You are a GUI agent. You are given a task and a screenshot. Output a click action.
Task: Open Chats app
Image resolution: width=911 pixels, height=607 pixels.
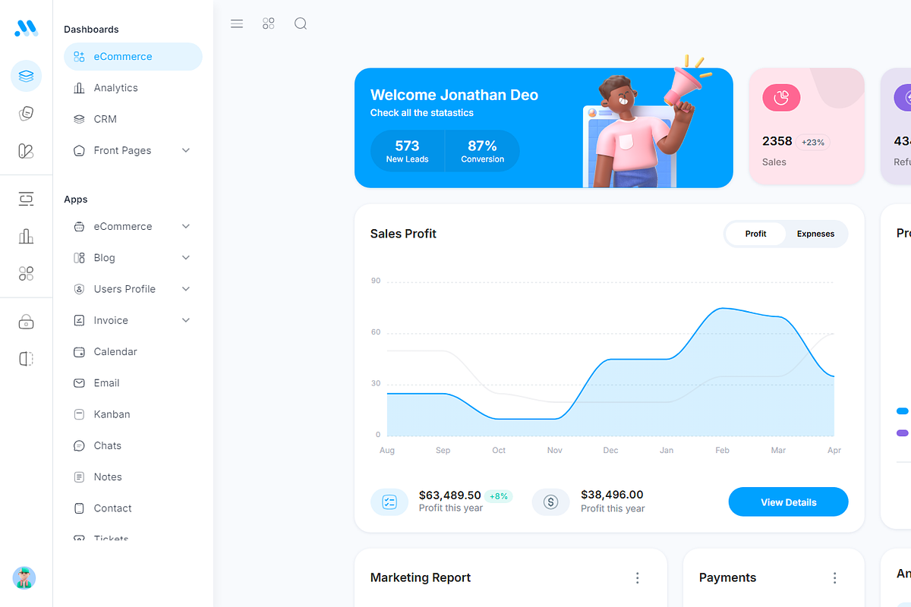click(x=133, y=445)
